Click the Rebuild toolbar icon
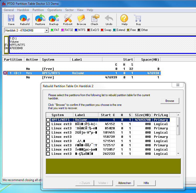The height and width of the screenshot is (193, 196). point(25,18)
